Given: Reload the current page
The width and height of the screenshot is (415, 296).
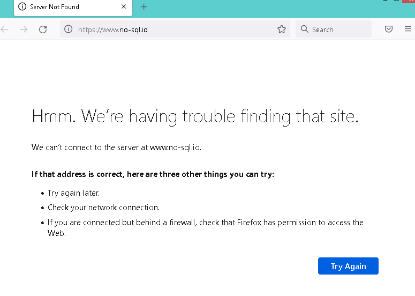Looking at the screenshot, I should coord(43,29).
